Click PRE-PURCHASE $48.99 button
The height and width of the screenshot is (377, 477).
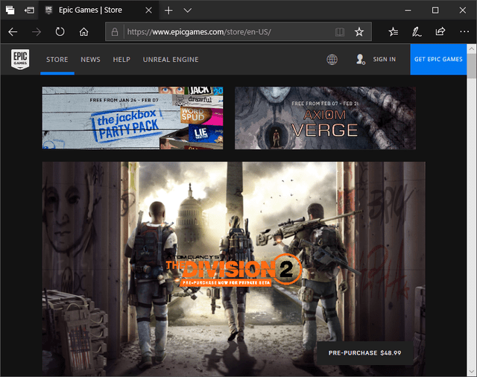tap(364, 353)
